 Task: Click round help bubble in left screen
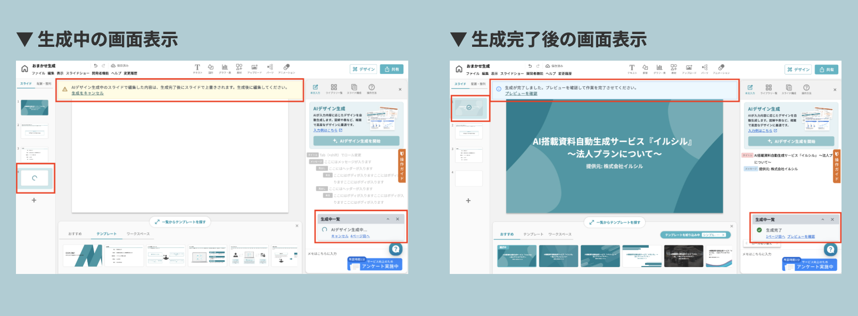coord(395,249)
